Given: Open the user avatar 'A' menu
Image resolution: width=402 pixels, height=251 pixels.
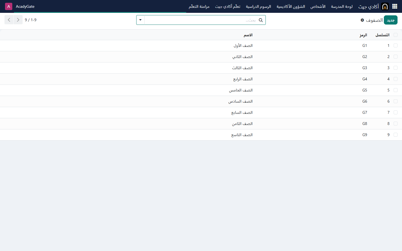Looking at the screenshot, I should click(x=9, y=6).
